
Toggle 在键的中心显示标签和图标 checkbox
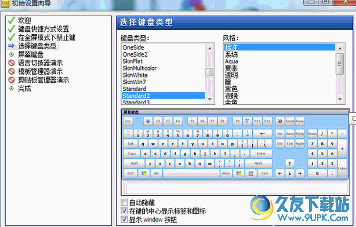tap(125, 211)
